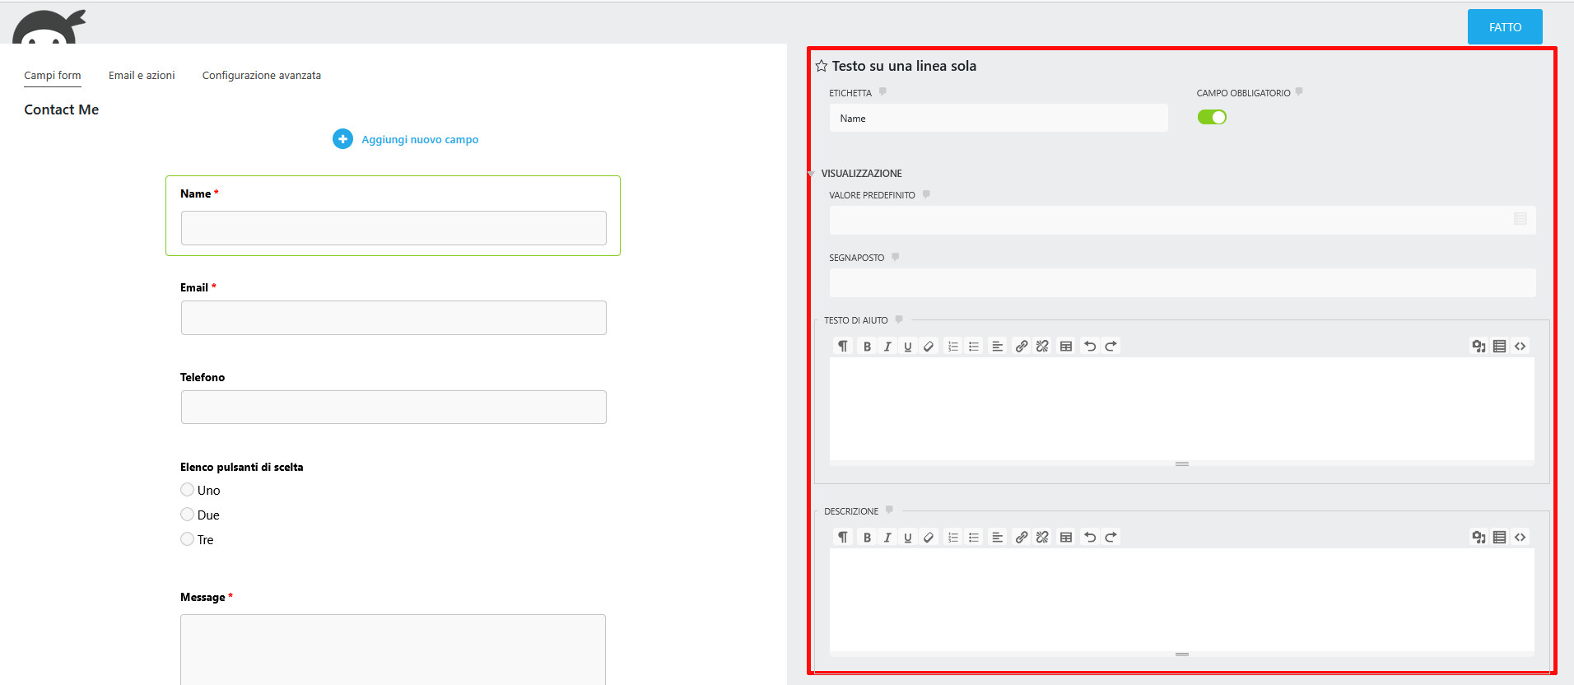This screenshot has height=685, width=1574.
Task: Open code view in Testo di aiuto editor
Action: 1520,347
